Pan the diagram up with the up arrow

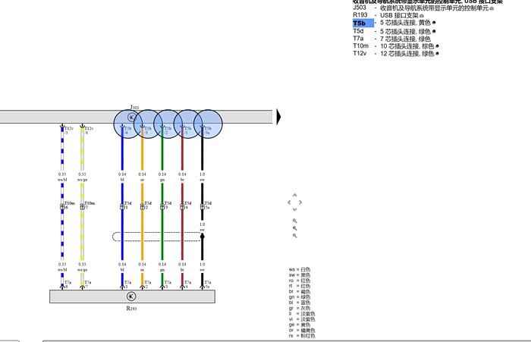294,195
